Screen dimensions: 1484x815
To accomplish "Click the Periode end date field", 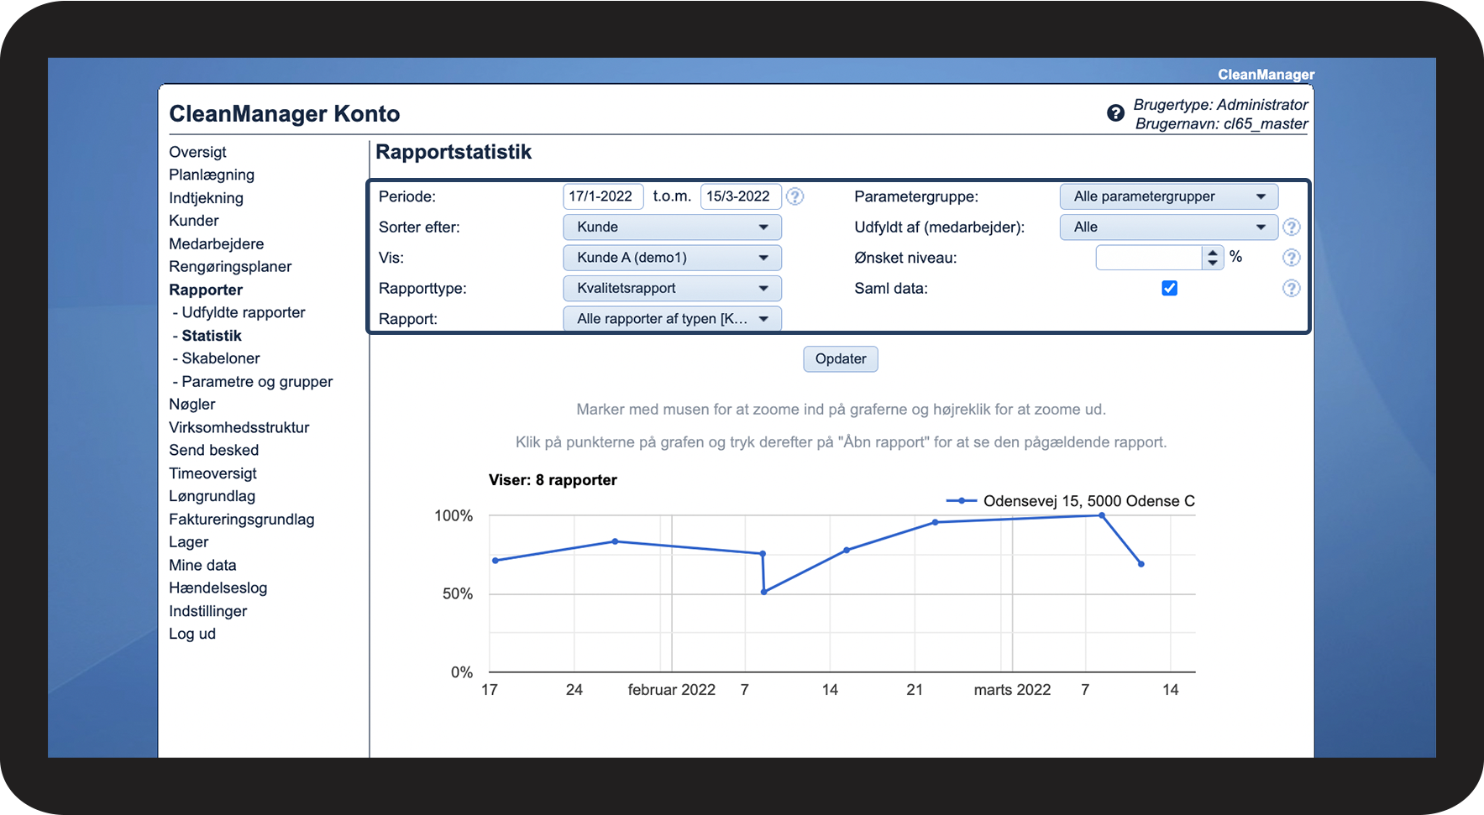I will (x=741, y=196).
